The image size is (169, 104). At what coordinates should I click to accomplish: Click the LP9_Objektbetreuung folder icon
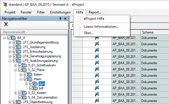[19, 102]
